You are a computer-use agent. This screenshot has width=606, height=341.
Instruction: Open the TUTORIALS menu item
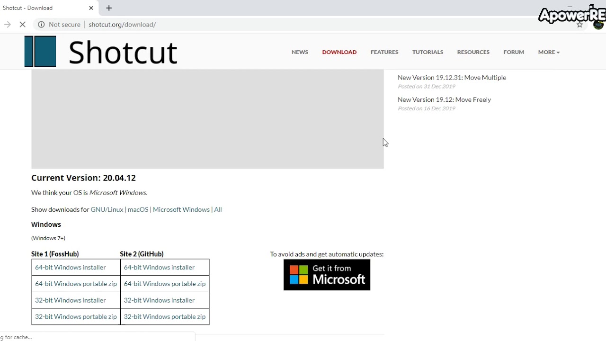tap(428, 52)
